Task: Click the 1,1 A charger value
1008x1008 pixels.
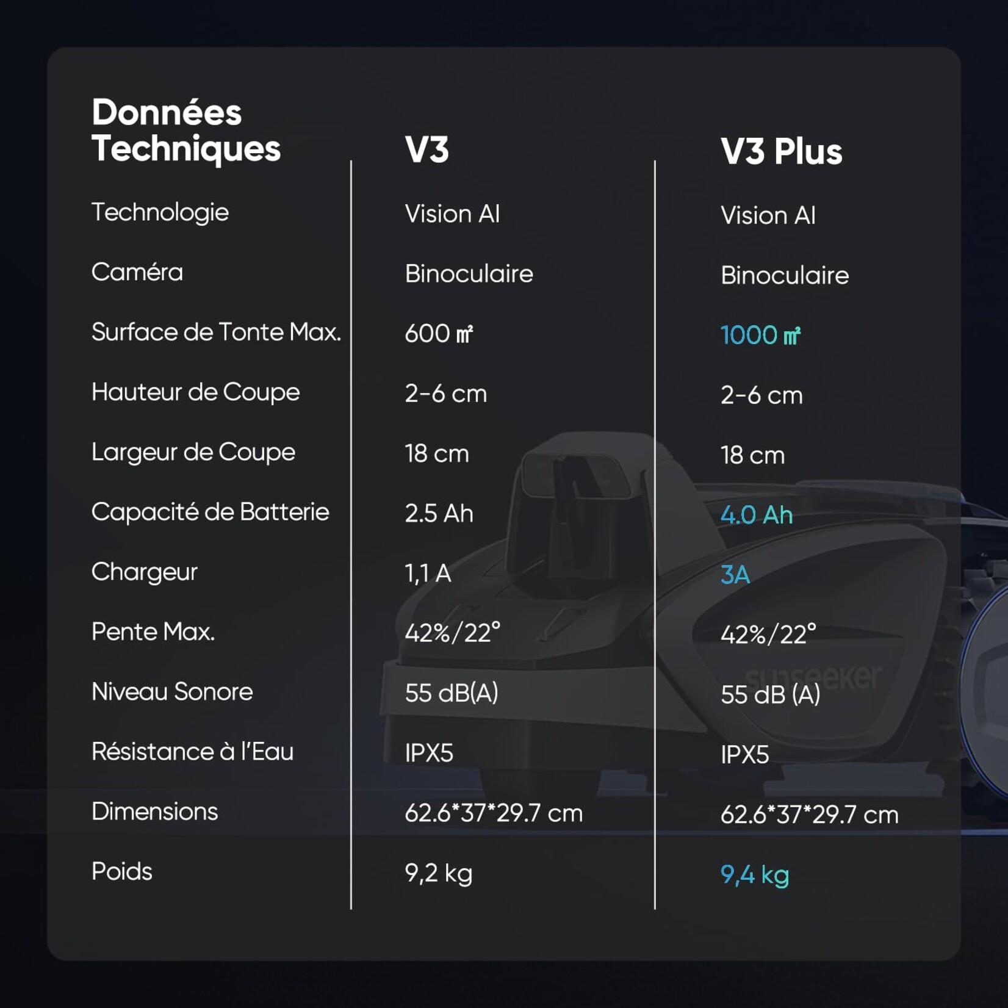Action: coord(428,574)
